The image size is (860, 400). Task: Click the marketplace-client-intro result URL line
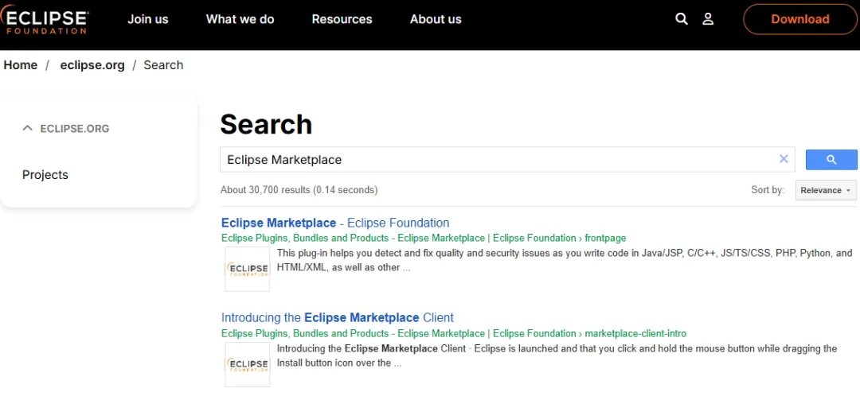pyautogui.click(x=454, y=334)
